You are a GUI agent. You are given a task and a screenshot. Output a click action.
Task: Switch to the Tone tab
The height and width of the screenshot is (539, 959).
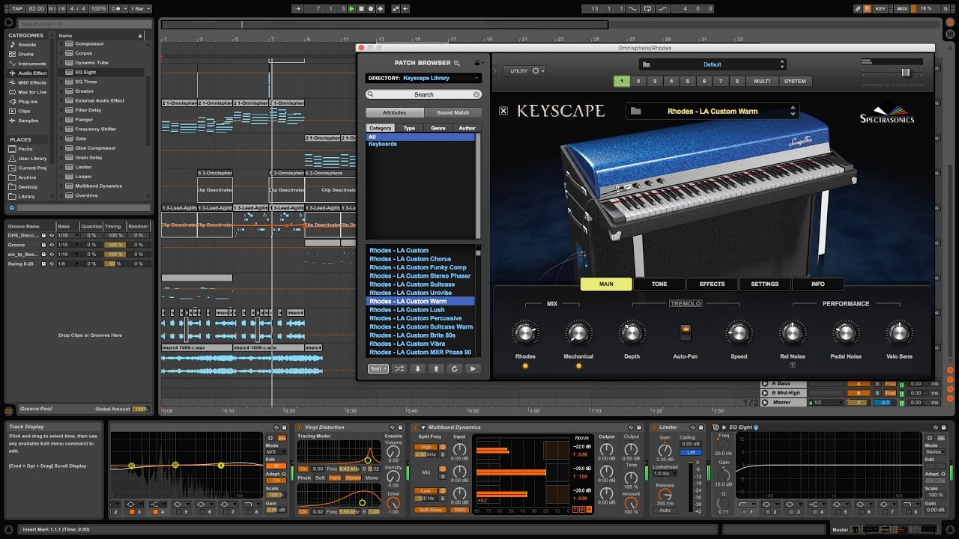coord(659,284)
